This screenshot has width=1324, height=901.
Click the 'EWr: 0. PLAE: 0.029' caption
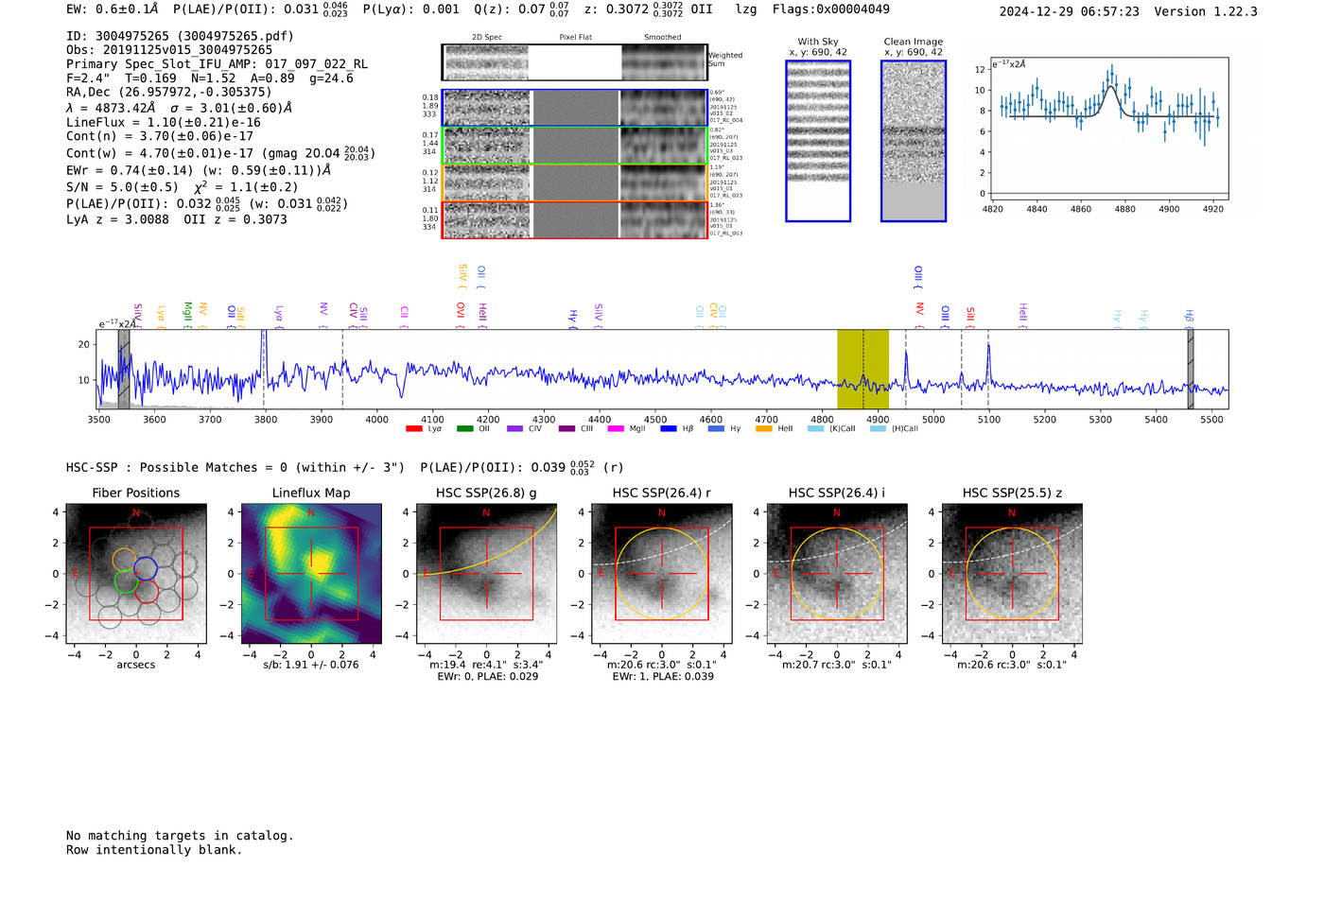tap(487, 676)
